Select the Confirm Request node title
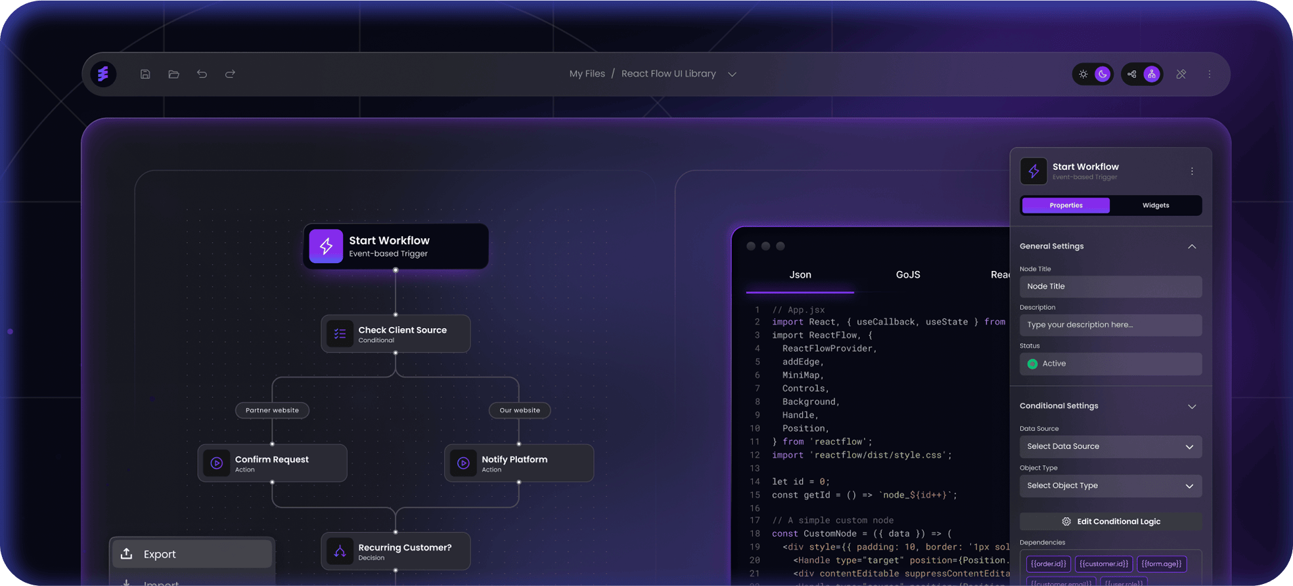This screenshot has height=586, width=1293. coord(271,459)
